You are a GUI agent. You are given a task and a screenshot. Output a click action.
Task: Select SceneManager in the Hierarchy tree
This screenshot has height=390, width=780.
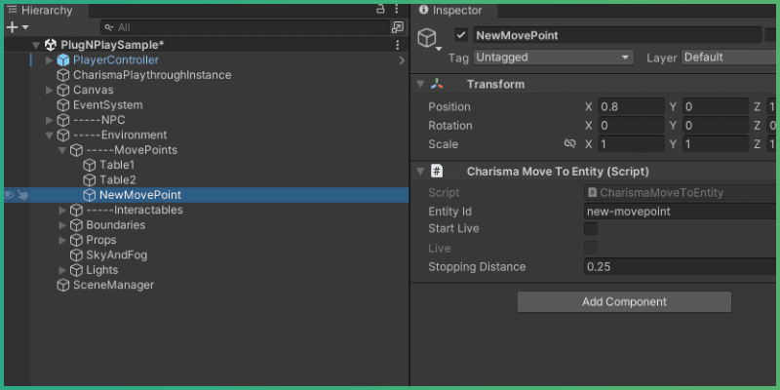(x=113, y=285)
